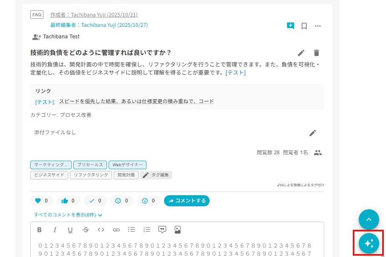Insert image in comment editor

click(178, 230)
